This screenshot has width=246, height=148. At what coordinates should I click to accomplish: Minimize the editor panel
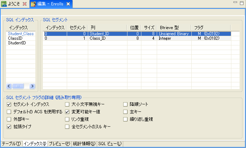tap(235, 3)
